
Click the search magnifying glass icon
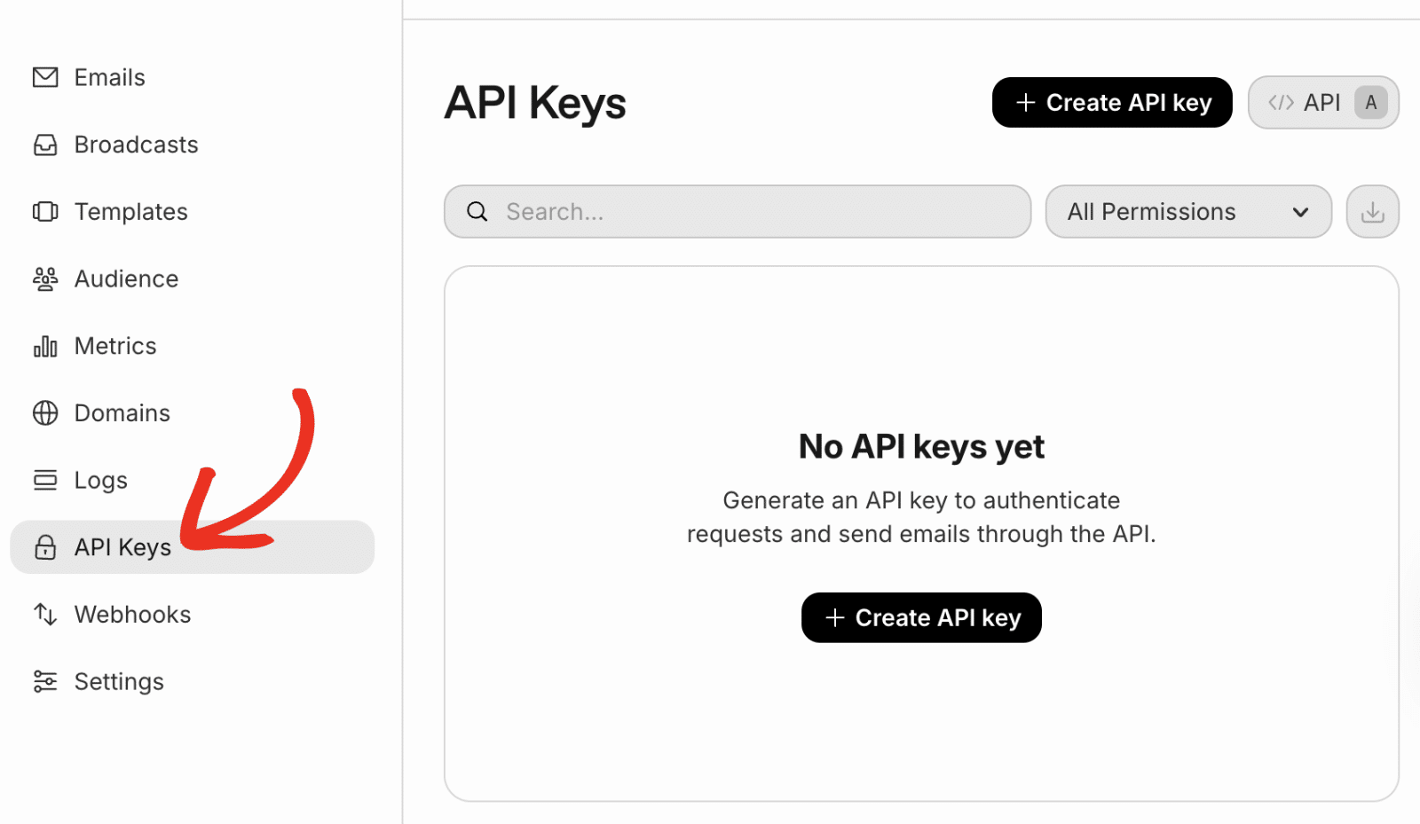tap(477, 211)
